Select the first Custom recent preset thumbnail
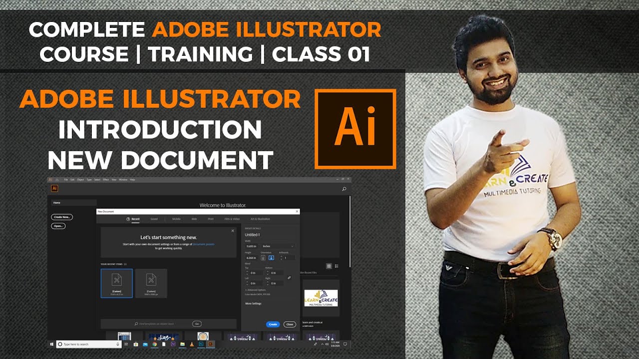 [x=117, y=283]
